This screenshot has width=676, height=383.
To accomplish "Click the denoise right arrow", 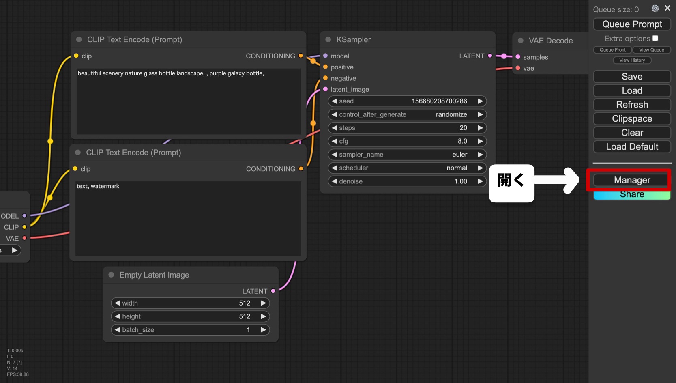I will point(480,181).
